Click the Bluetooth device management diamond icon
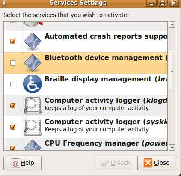The width and height of the screenshot is (181, 176). 33,63
